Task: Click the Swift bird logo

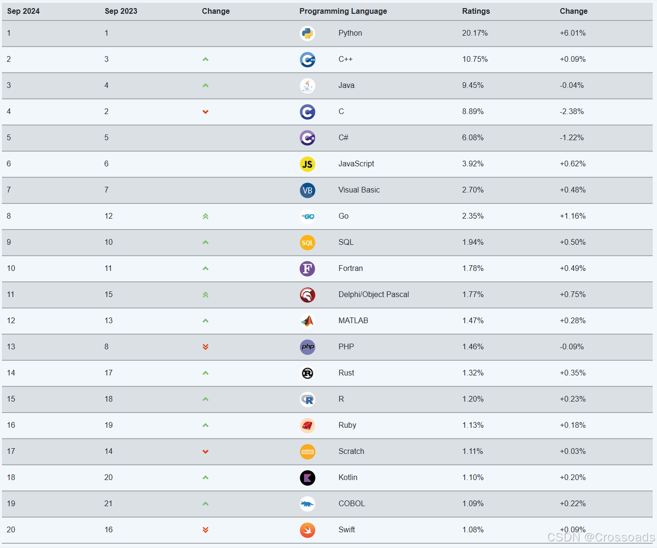Action: (x=307, y=530)
